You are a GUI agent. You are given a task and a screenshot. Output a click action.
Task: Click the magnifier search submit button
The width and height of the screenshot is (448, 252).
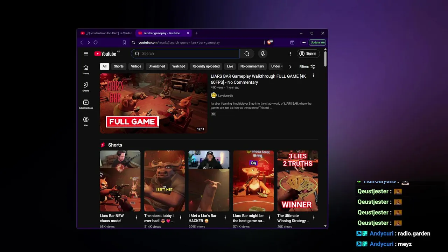tap(247, 54)
